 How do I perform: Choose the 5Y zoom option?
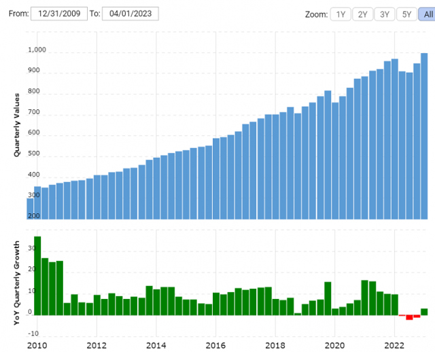tap(405, 14)
